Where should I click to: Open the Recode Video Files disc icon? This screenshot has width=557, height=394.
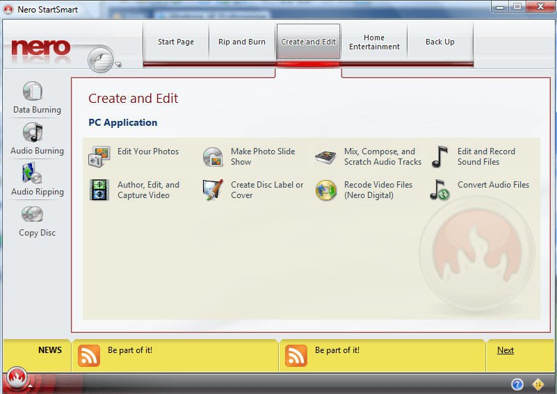[325, 190]
